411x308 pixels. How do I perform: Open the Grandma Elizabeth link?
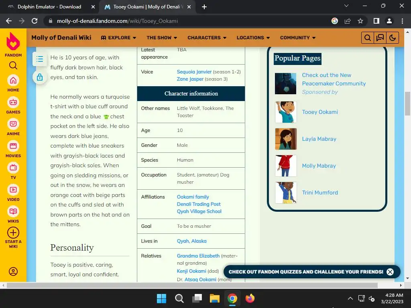198,255
